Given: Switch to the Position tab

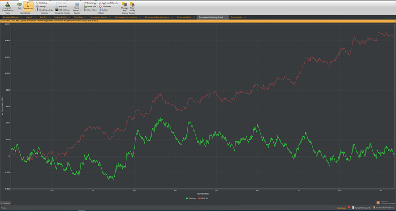Looking at the screenshot, I should [x=44, y=18].
